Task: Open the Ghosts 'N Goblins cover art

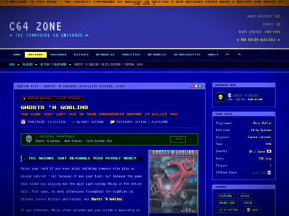Action: pyautogui.click(x=173, y=182)
